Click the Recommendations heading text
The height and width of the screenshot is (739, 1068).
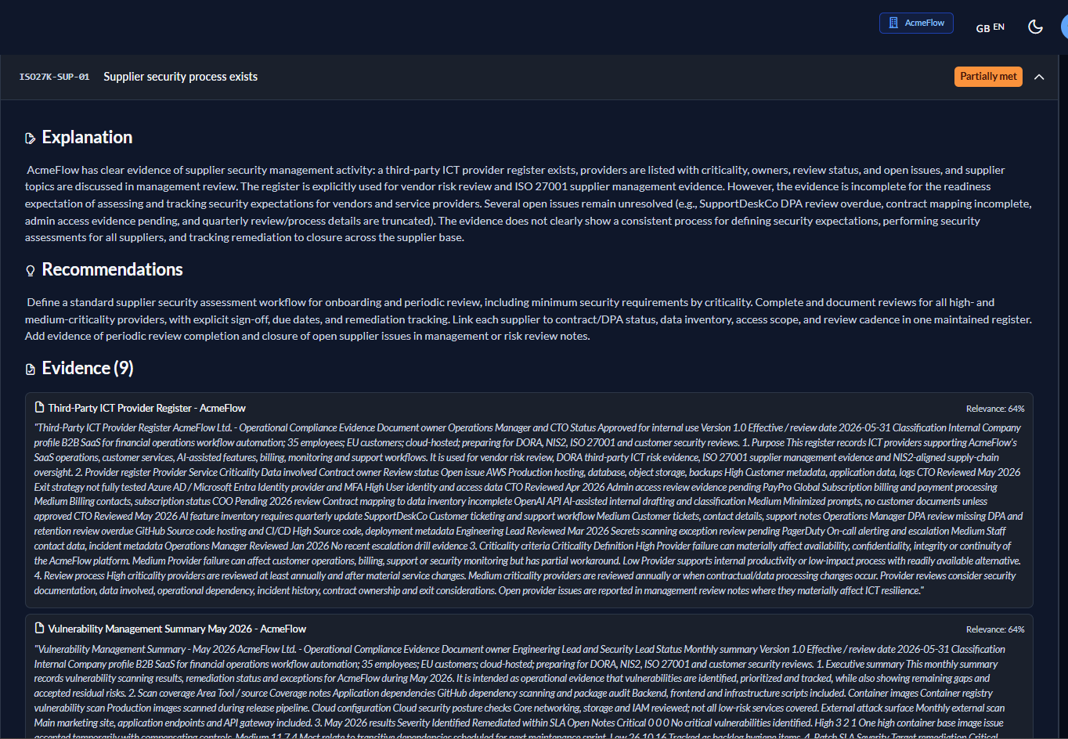pyautogui.click(x=112, y=270)
